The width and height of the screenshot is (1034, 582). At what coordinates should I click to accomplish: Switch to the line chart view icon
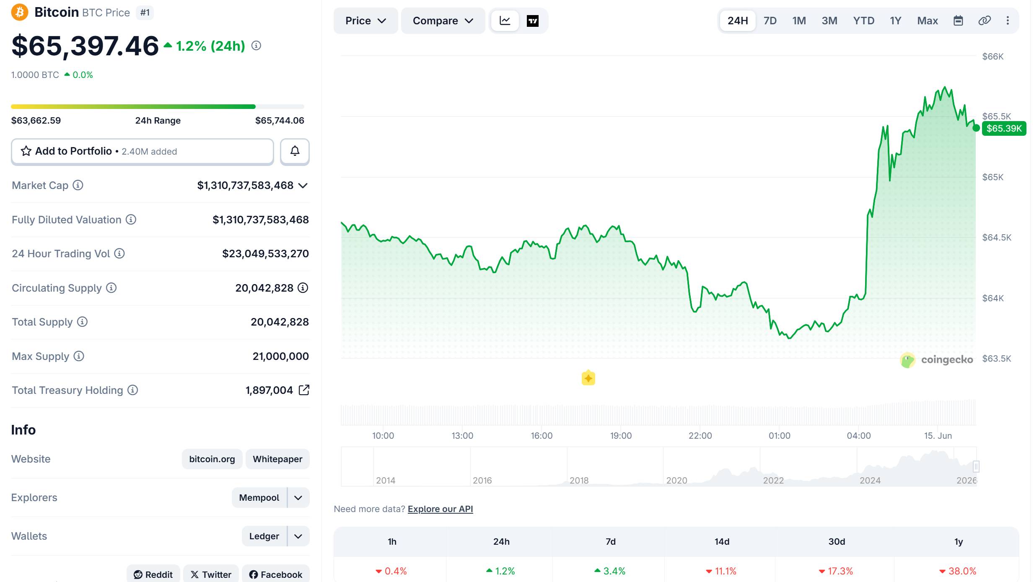click(x=505, y=21)
